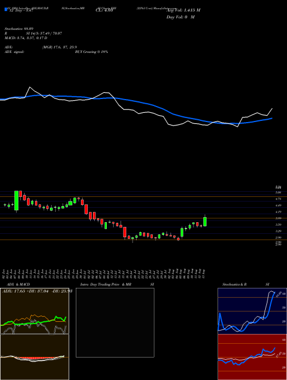
Task: Open the red RSI chart panel
Action: (251, 357)
